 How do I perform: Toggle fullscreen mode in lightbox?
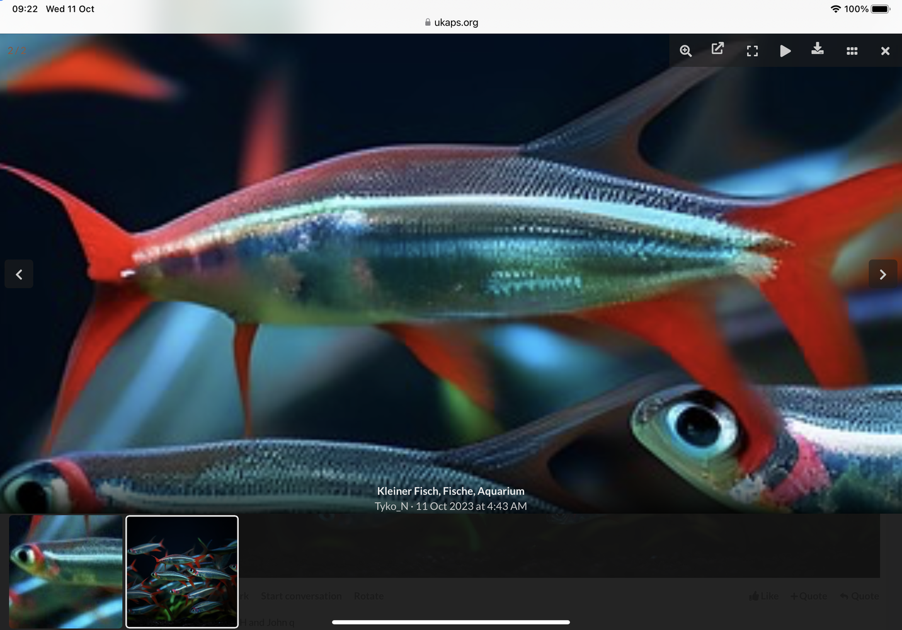[x=752, y=51]
